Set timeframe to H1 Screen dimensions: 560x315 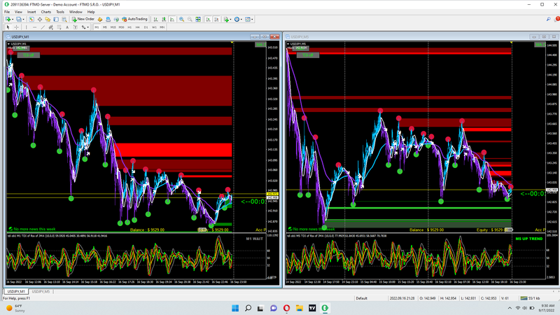pyautogui.click(x=129, y=27)
